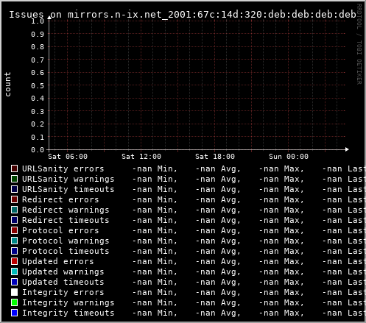Click the Updated warnings cyan swatch
The height and width of the screenshot is (323, 366).
point(14,271)
